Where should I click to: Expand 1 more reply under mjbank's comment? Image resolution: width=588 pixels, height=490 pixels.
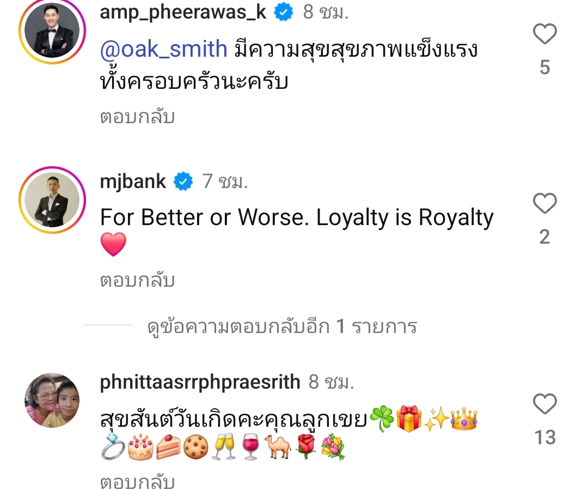(x=282, y=326)
